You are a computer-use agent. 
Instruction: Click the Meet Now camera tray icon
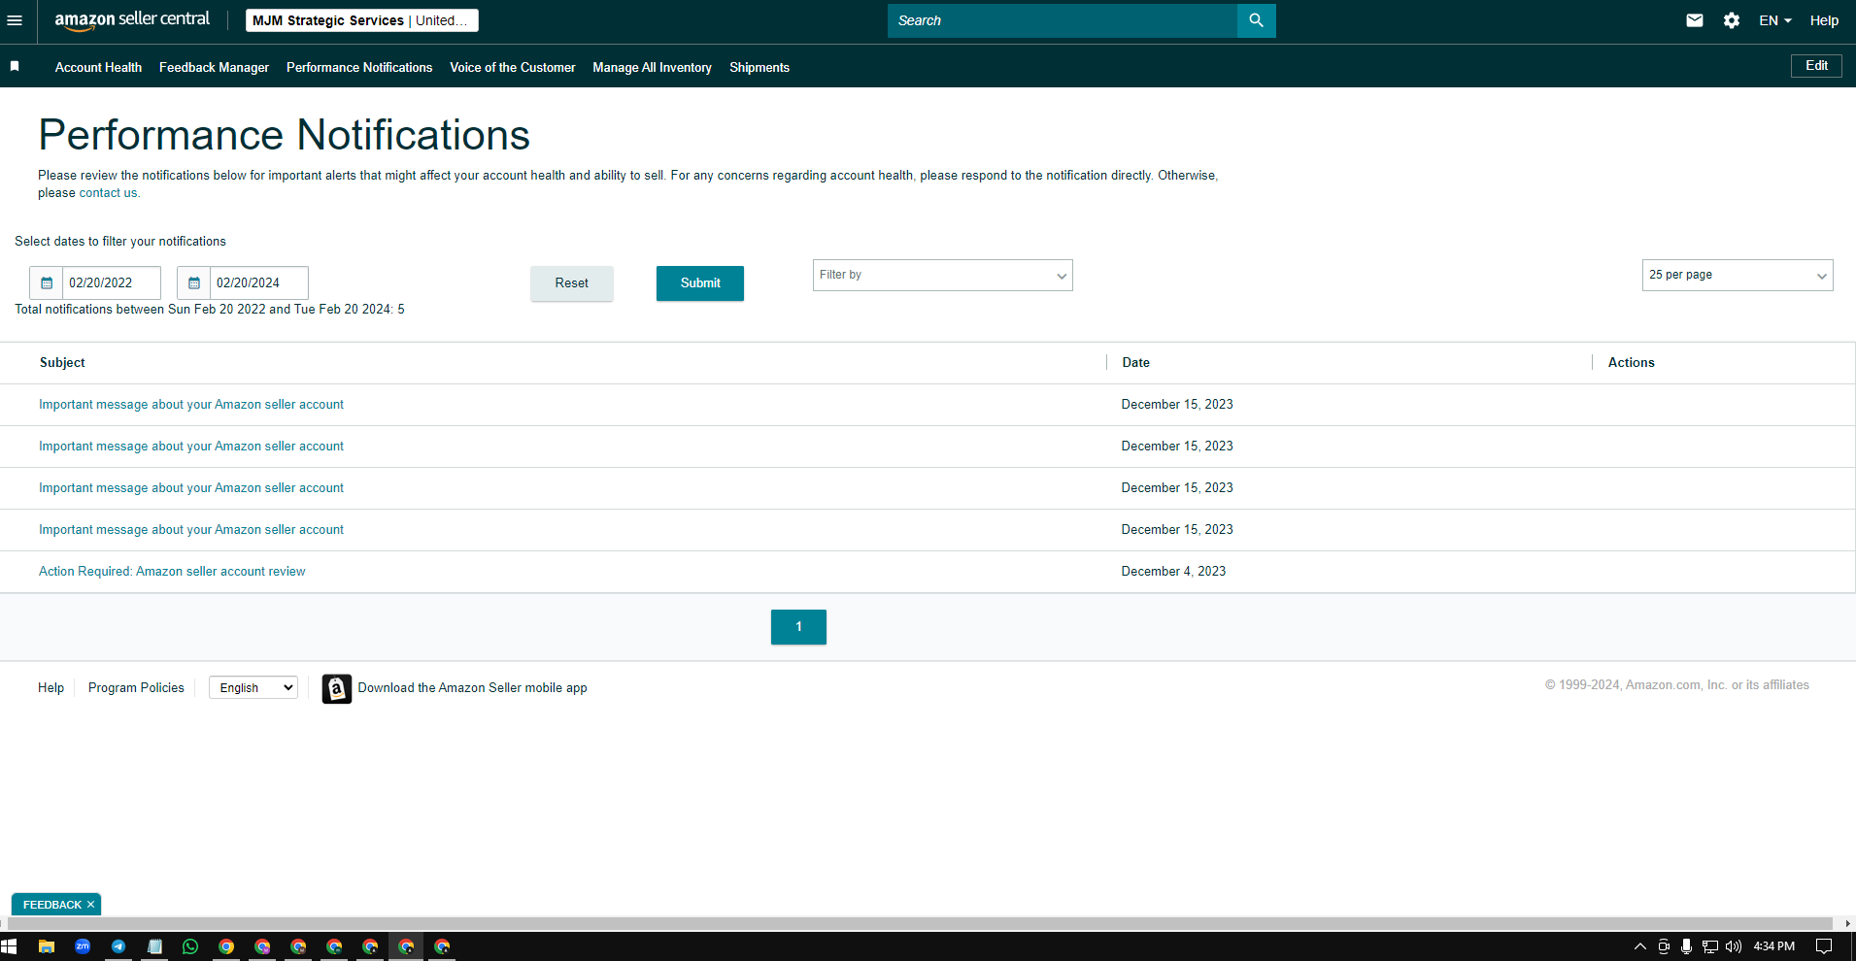coord(1664,946)
